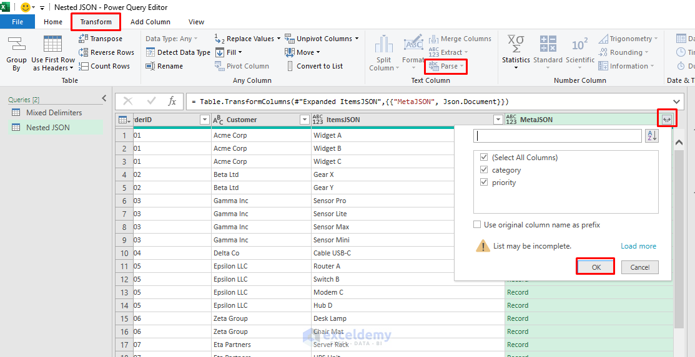The width and height of the screenshot is (695, 357).
Task: Click the Split Column icon
Action: coord(384,44)
